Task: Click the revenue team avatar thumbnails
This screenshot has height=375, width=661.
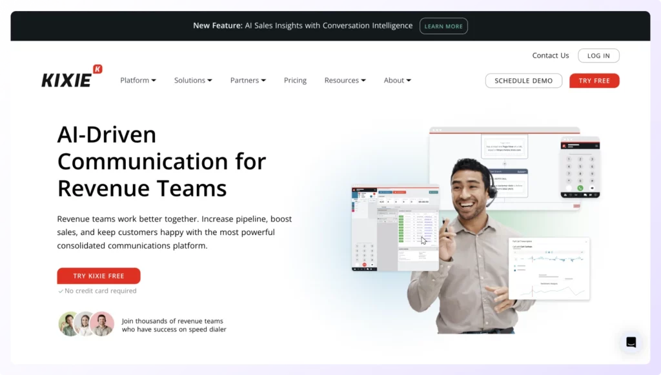Action: [x=86, y=323]
